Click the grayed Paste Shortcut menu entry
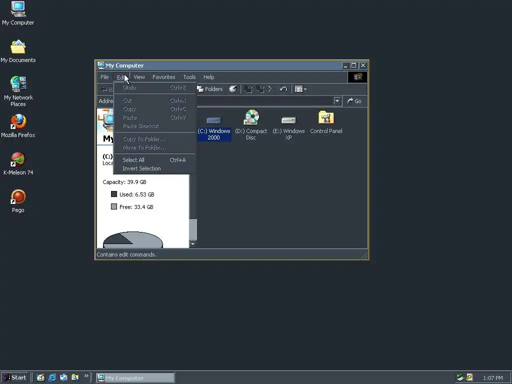The image size is (512, 384). click(x=155, y=126)
